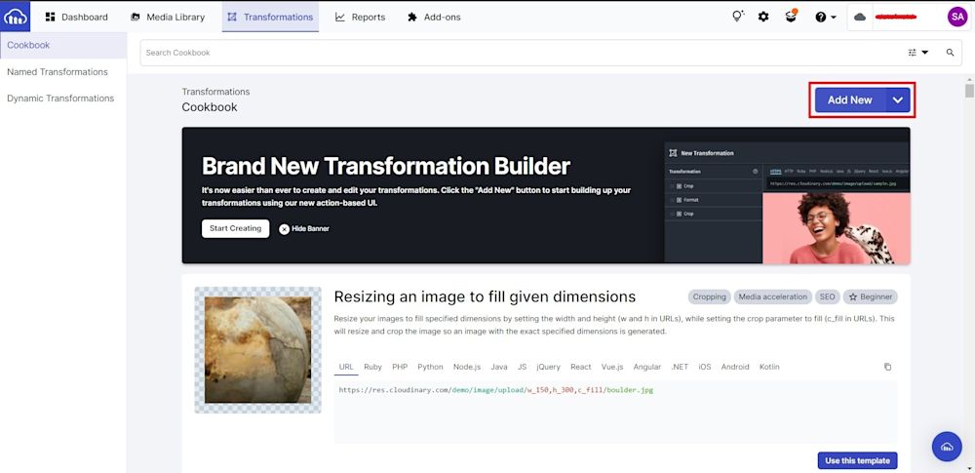Click the floating cloud chat icon
The height and width of the screenshot is (473, 975).
pyautogui.click(x=947, y=447)
